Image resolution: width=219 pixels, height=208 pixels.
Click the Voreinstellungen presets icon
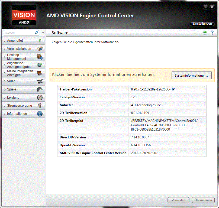40,49
